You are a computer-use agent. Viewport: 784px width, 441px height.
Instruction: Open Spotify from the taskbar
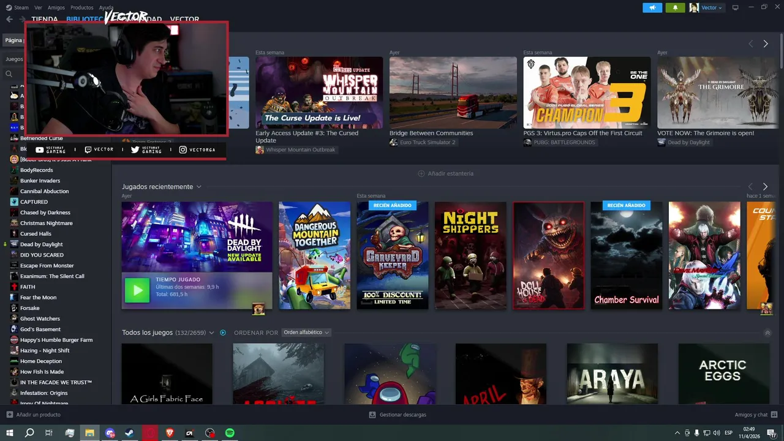(230, 433)
